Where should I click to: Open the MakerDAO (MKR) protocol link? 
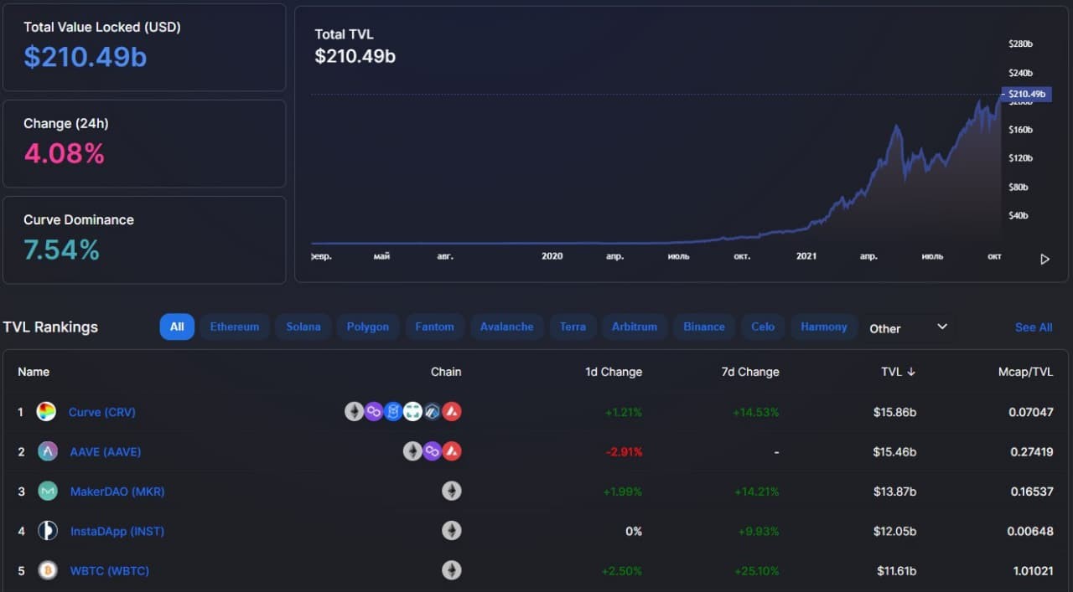117,492
